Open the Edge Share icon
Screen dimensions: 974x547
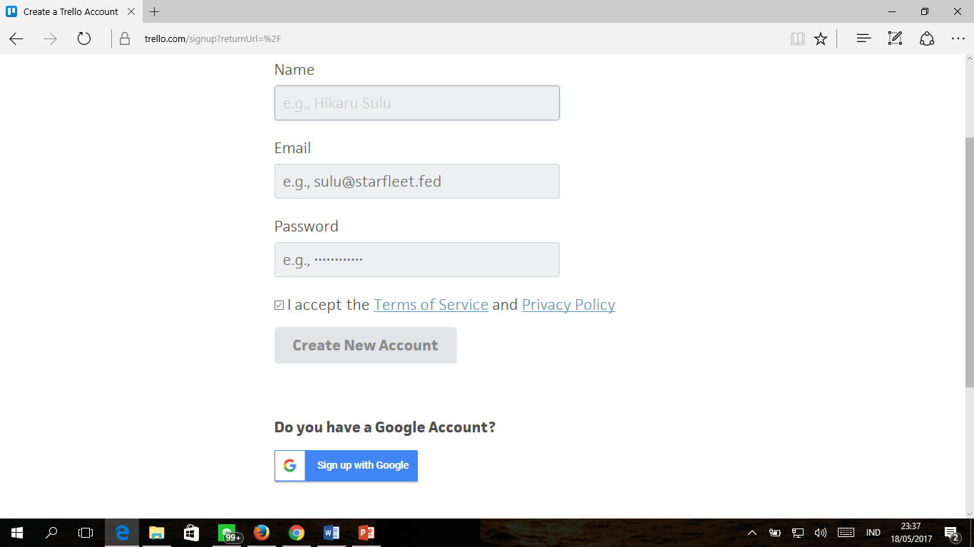(927, 39)
